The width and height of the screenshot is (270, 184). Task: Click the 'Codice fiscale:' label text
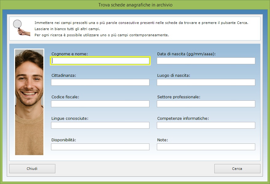(x=65, y=97)
